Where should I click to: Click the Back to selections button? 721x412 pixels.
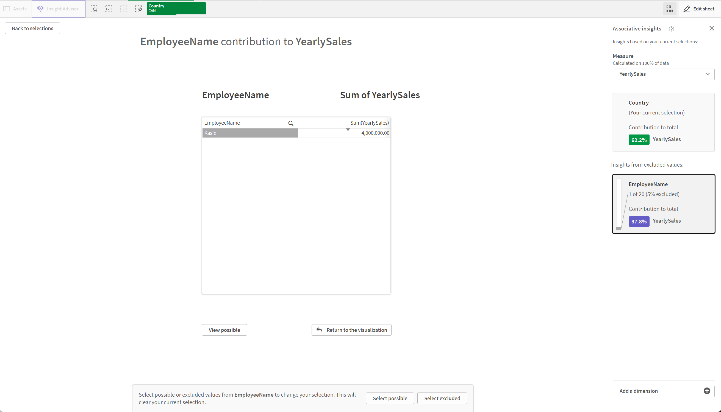pos(32,28)
